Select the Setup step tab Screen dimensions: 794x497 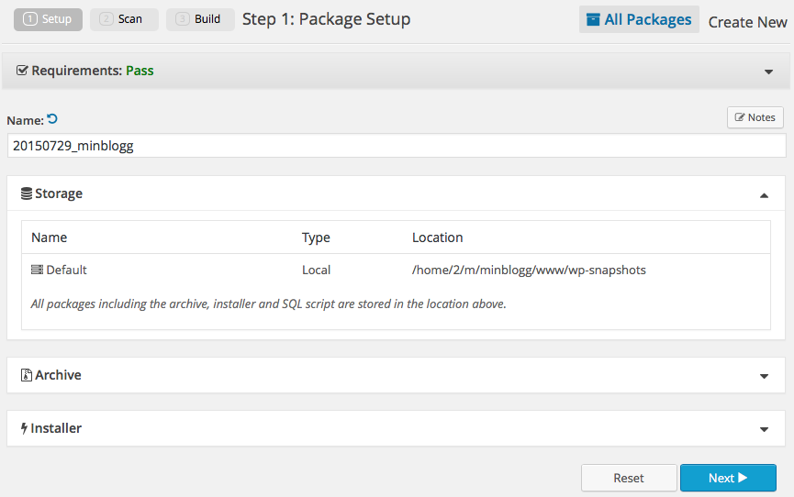[48, 19]
